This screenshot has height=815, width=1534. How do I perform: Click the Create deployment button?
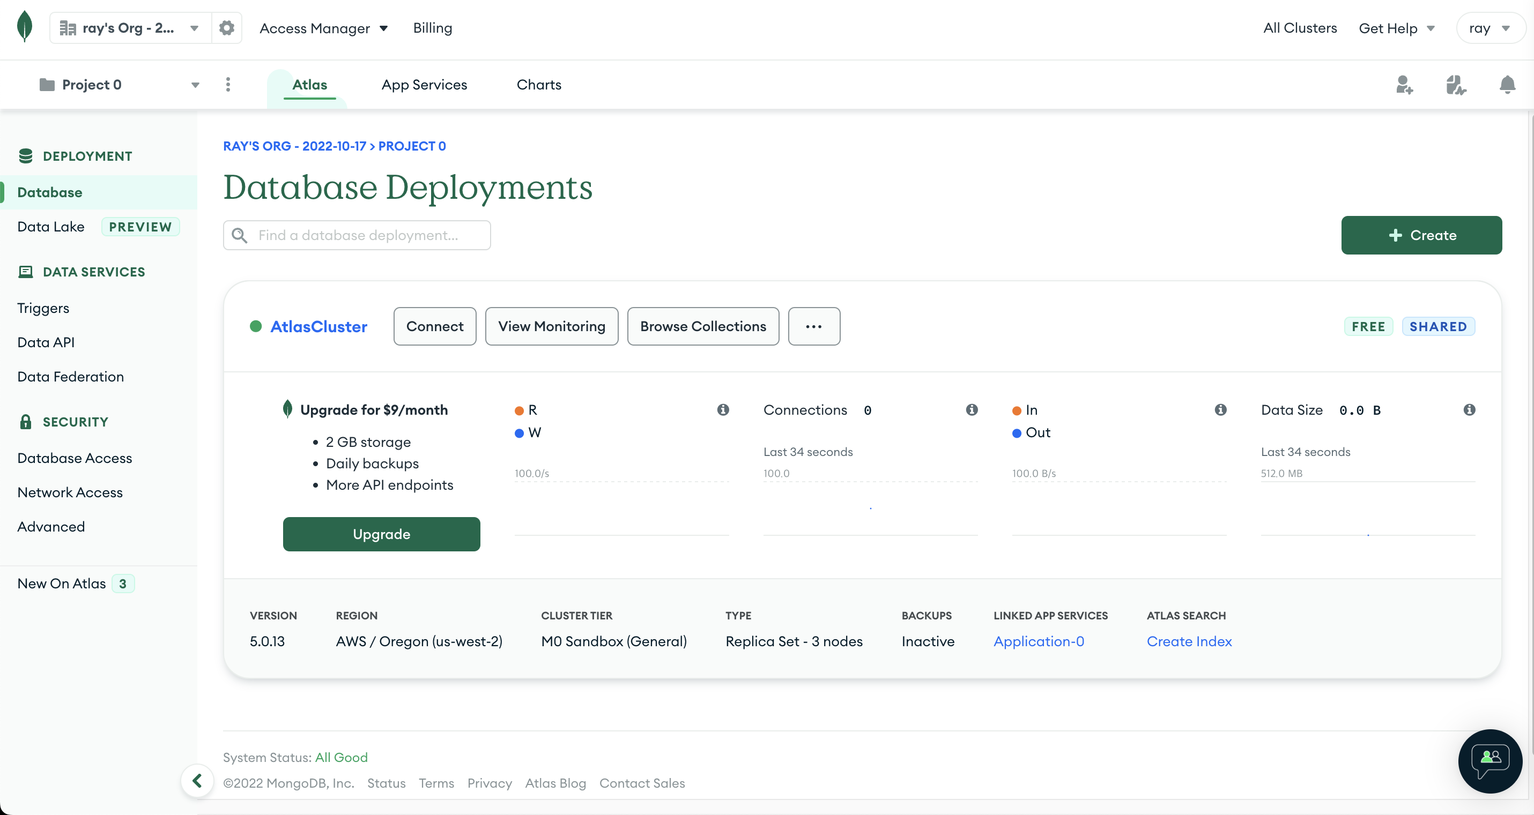(x=1421, y=235)
